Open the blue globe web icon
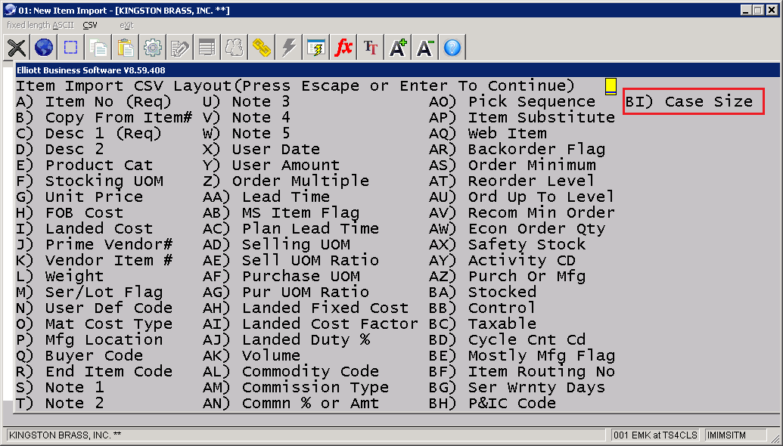This screenshot has height=446, width=783. [44, 48]
